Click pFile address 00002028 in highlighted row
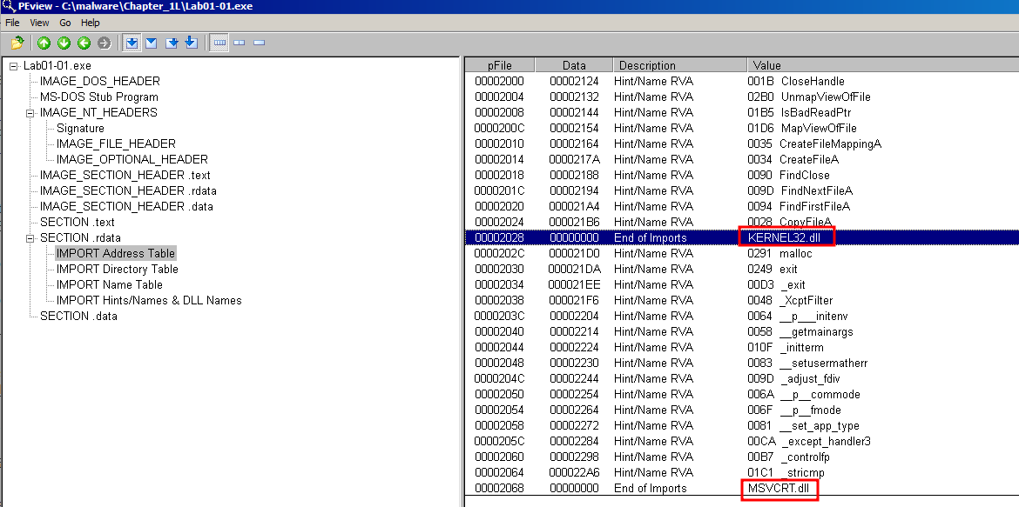 click(499, 237)
